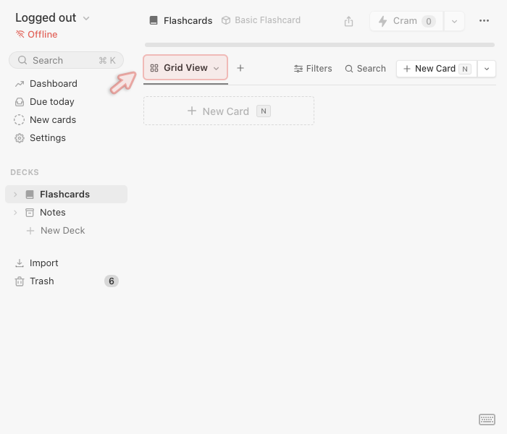The width and height of the screenshot is (507, 434).
Task: Go to Due today
Action: (51, 102)
